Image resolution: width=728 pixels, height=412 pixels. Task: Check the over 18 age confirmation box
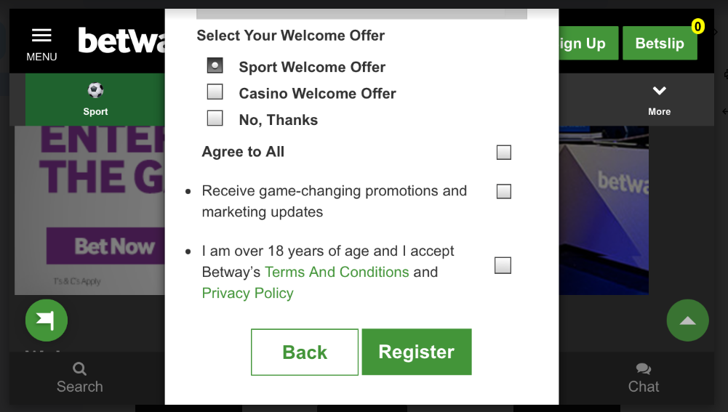point(503,266)
